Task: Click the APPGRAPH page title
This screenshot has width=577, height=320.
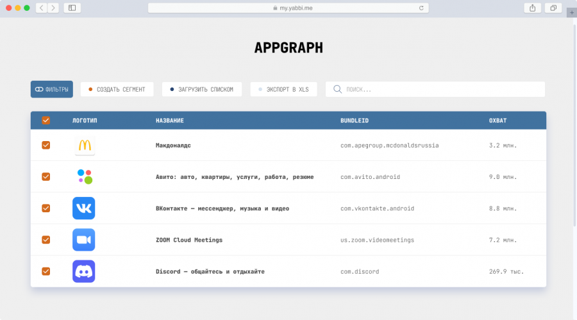Action: tap(288, 48)
